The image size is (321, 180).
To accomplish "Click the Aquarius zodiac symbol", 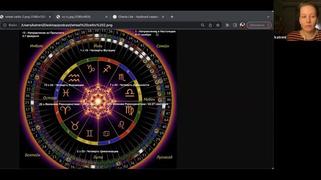I will point(74,78).
